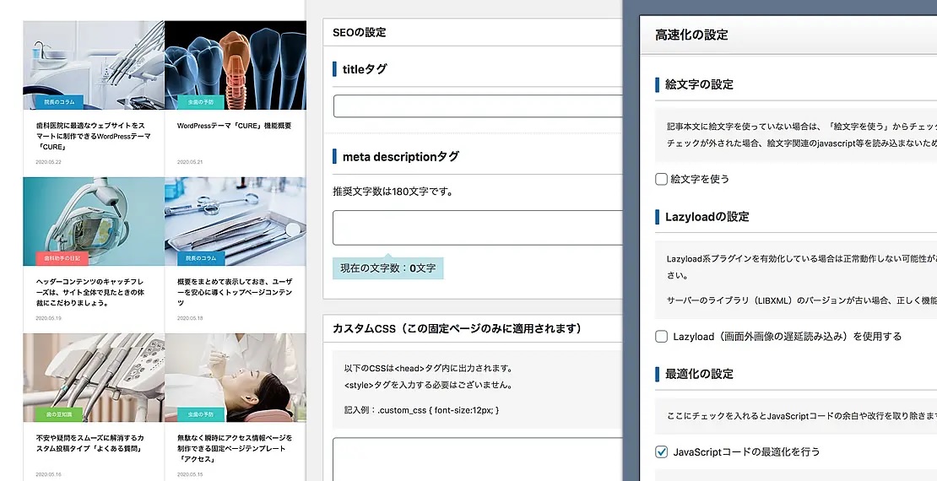The height and width of the screenshot is (481, 937).
Task: Click the 現在の文字数 counter badge
Action: pyautogui.click(x=387, y=268)
